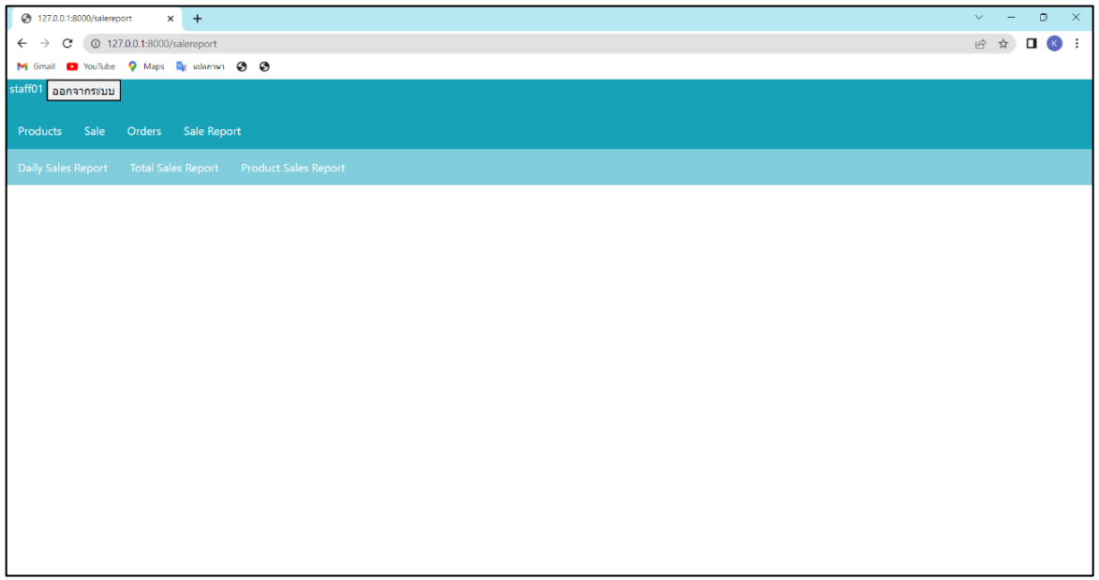1099x580 pixels.
Task: Open the browser profile avatar
Action: coord(1053,43)
